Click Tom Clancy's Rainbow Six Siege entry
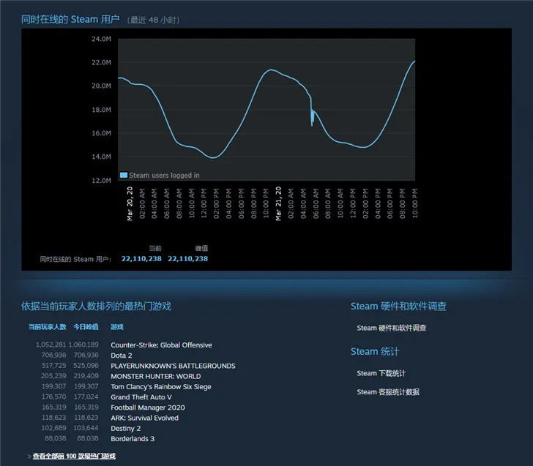Viewport: 533px width, 466px height. [x=161, y=386]
